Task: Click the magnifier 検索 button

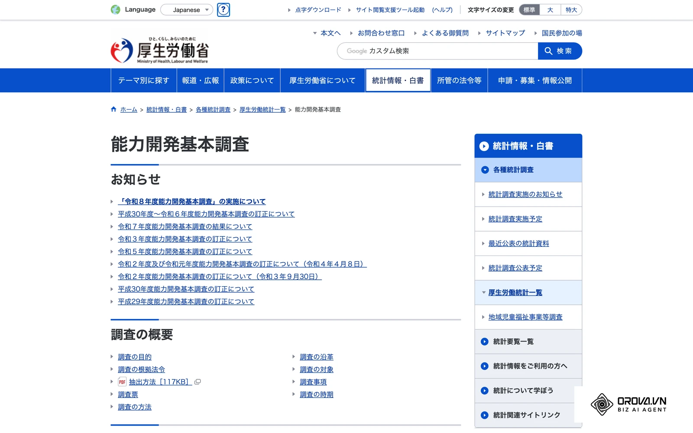Action: click(x=560, y=51)
